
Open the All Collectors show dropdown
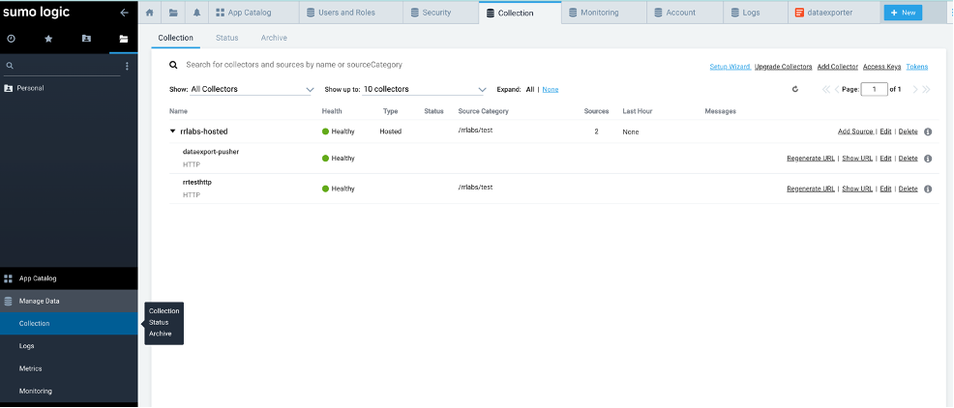point(252,89)
